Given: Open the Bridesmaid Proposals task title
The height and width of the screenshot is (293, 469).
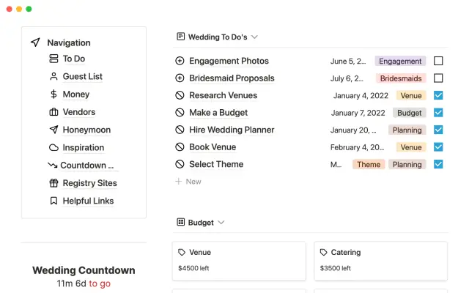Looking at the screenshot, I should (232, 78).
